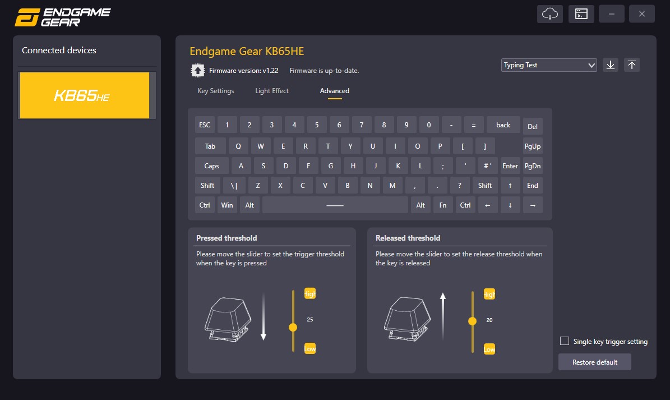Enable Single key trigger setting checkbox

pyautogui.click(x=565, y=341)
